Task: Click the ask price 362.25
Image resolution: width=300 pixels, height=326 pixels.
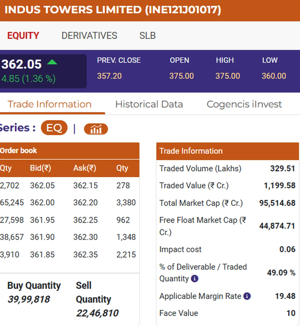Action: tap(85, 220)
